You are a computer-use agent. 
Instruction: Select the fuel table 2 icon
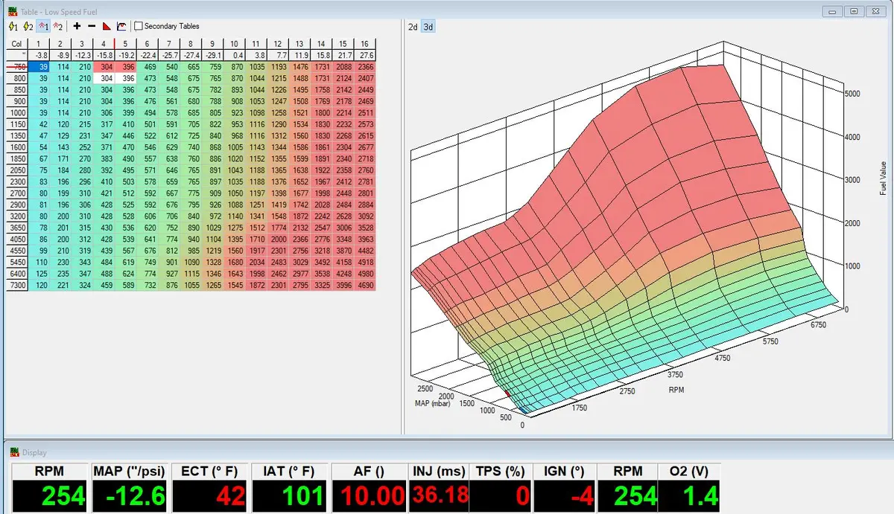point(58,26)
